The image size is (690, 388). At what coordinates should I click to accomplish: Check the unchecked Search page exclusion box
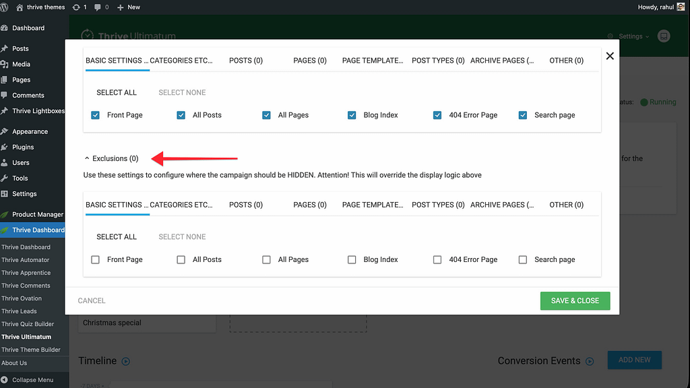click(x=523, y=259)
